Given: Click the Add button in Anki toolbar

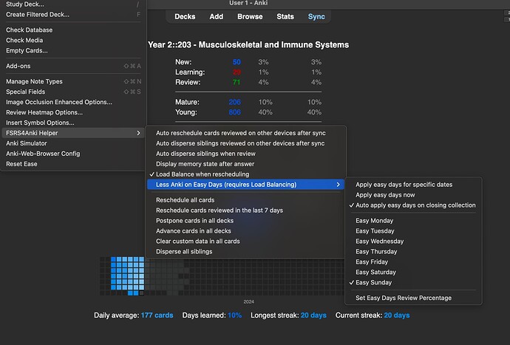Looking at the screenshot, I should (x=216, y=16).
